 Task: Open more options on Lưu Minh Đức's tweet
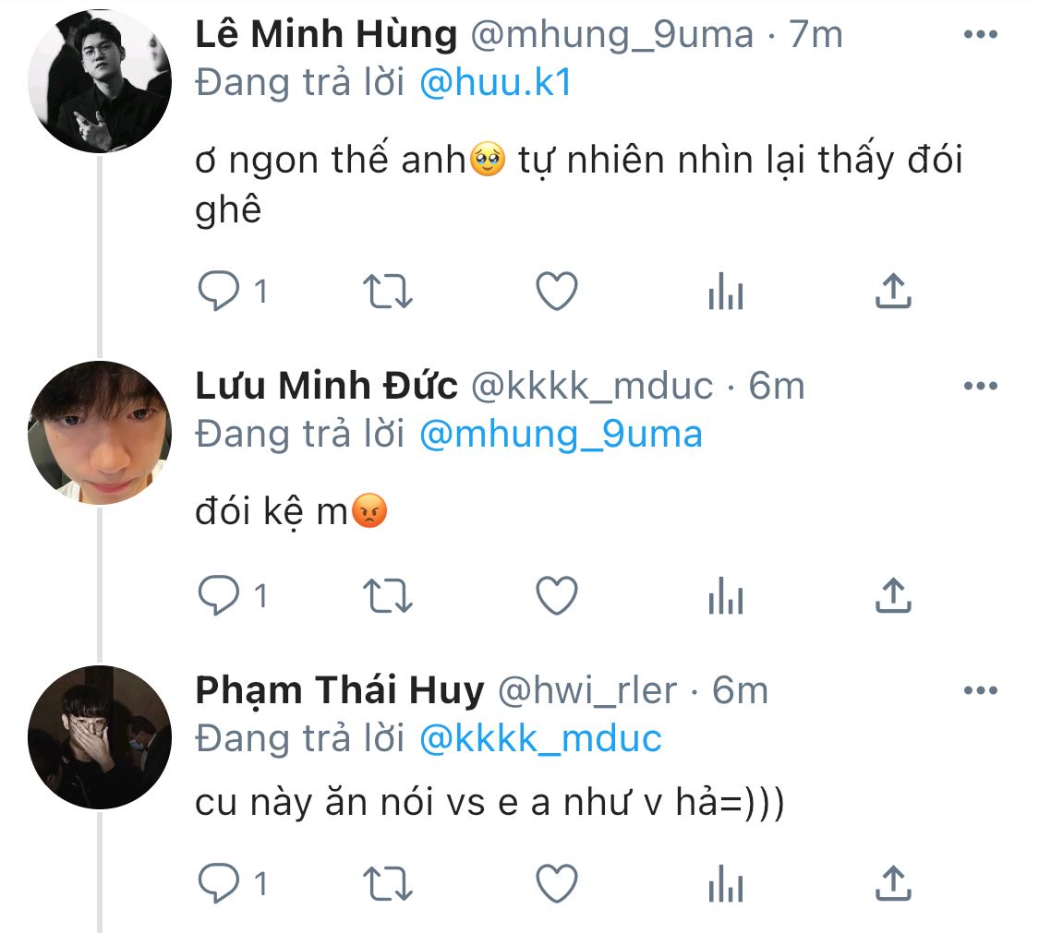click(x=980, y=386)
